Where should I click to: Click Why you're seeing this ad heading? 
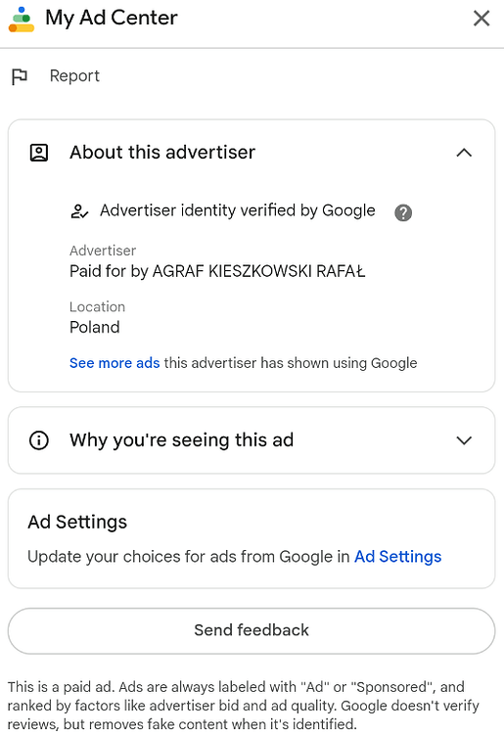182,440
